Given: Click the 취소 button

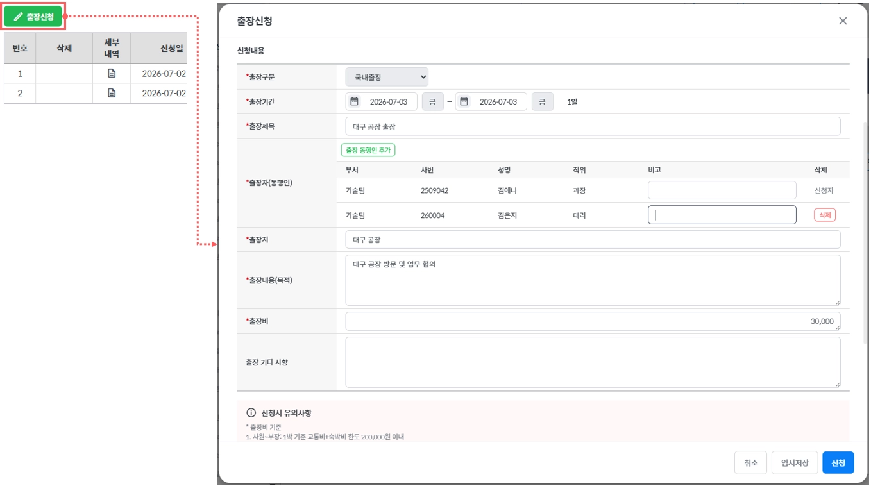Looking at the screenshot, I should 750,463.
